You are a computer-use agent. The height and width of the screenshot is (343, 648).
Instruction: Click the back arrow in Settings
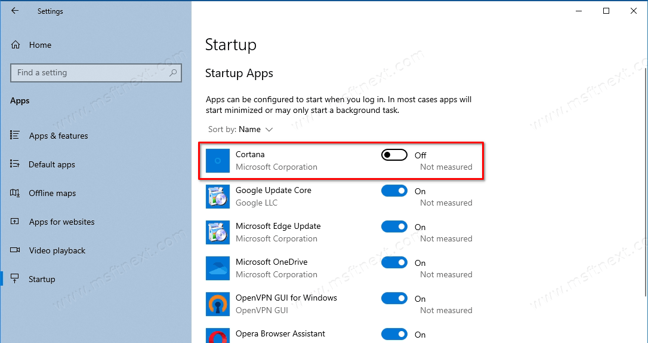tap(15, 11)
